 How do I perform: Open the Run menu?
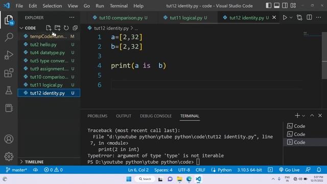click(100, 6)
